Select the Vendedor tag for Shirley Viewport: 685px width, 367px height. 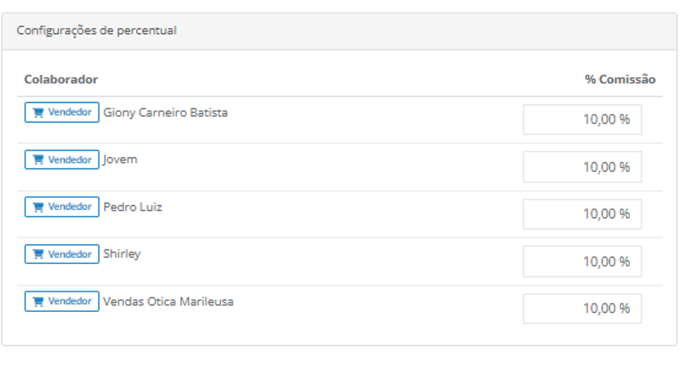(x=62, y=254)
